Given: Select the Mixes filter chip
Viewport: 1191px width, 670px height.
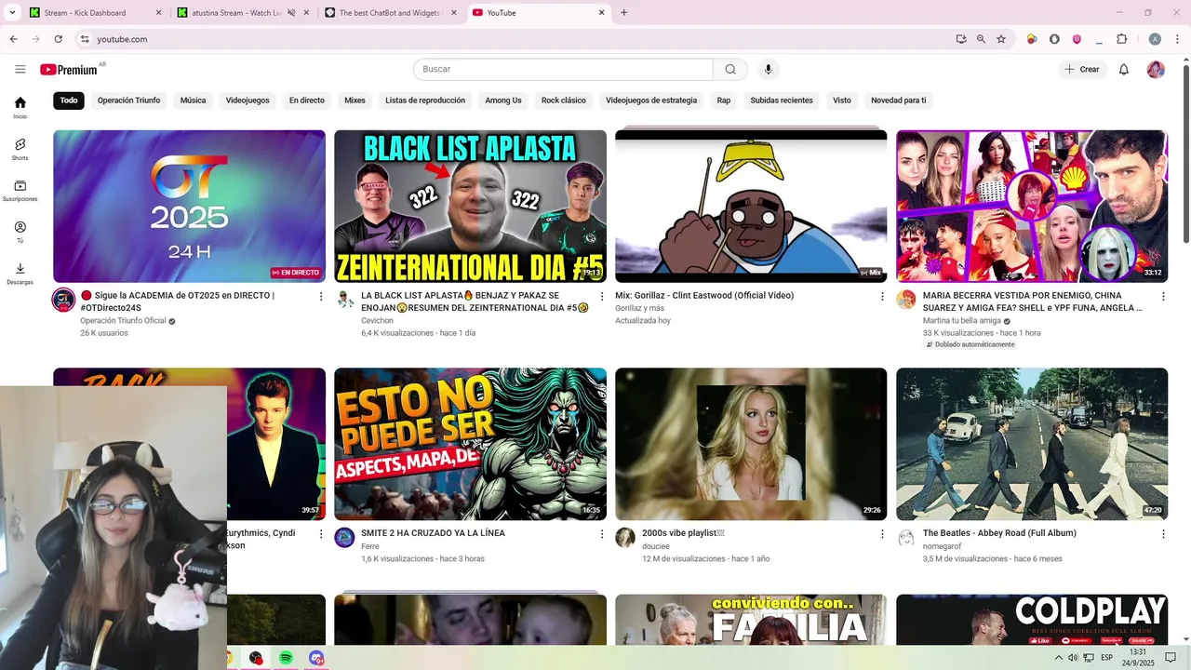Looking at the screenshot, I should (x=355, y=100).
